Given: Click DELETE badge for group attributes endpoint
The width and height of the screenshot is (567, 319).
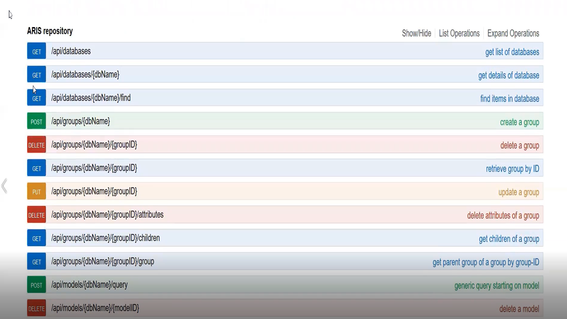Looking at the screenshot, I should [36, 215].
